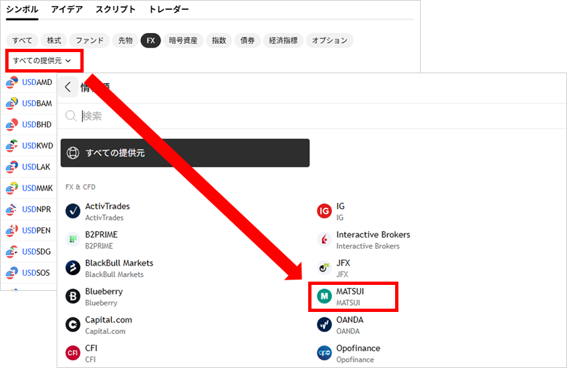Select OANDA provider name
The image size is (567, 368).
(x=350, y=320)
